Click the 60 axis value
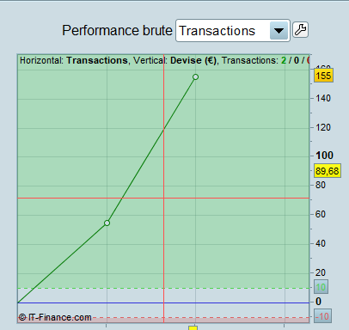Viewport: 349px width, 330px height. 321,214
